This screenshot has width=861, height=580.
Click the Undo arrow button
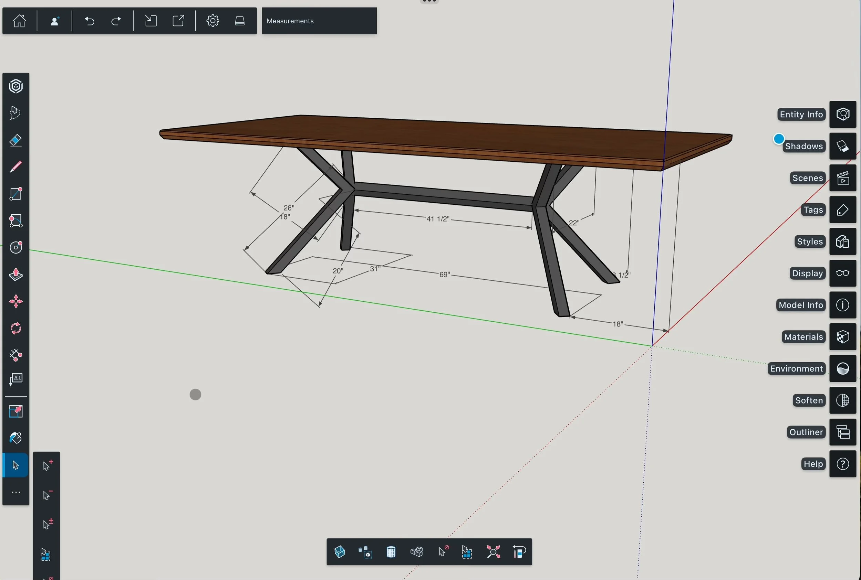[x=89, y=21]
